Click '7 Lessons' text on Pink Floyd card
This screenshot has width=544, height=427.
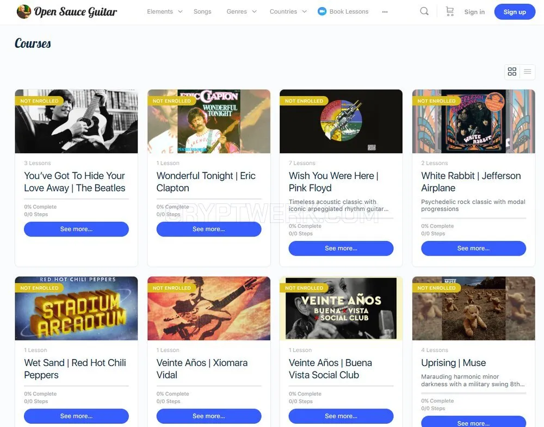[302, 163]
